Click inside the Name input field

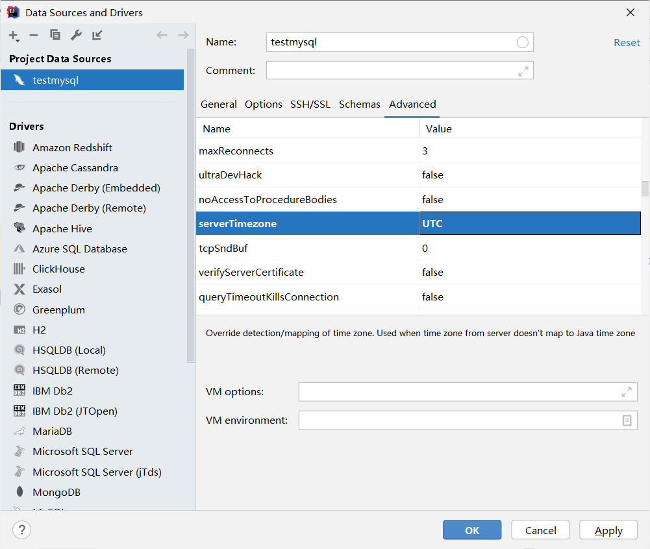tap(390, 42)
